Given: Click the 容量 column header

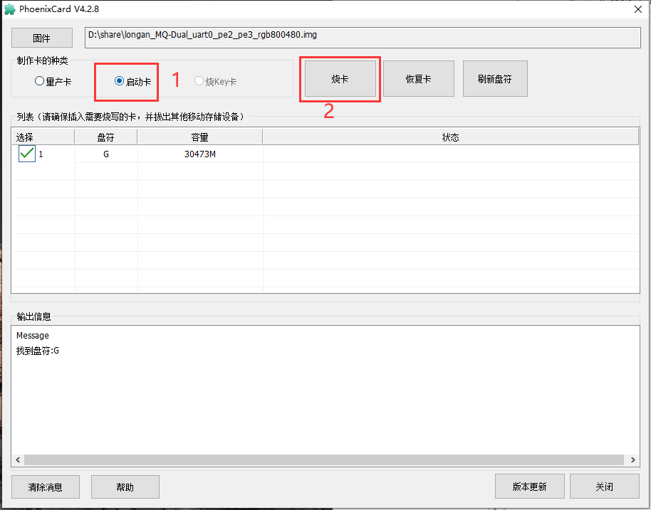Looking at the screenshot, I should click(199, 137).
